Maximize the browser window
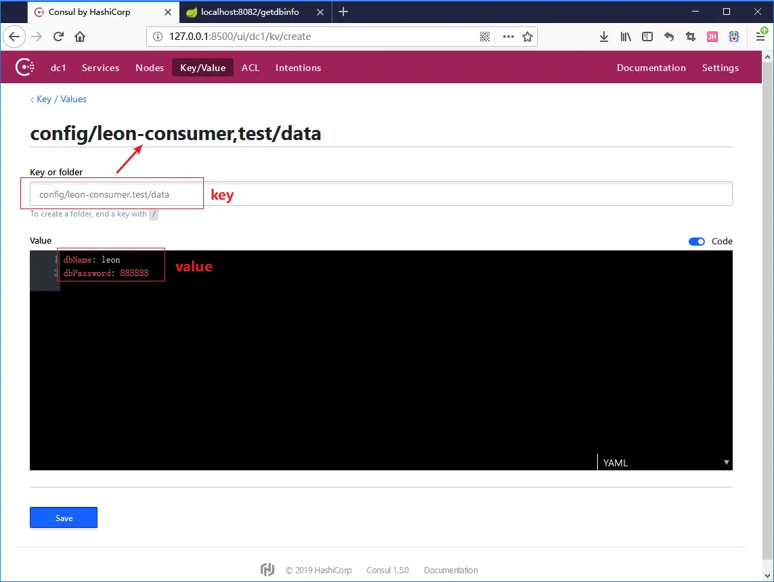This screenshot has width=774, height=582. pyautogui.click(x=727, y=12)
